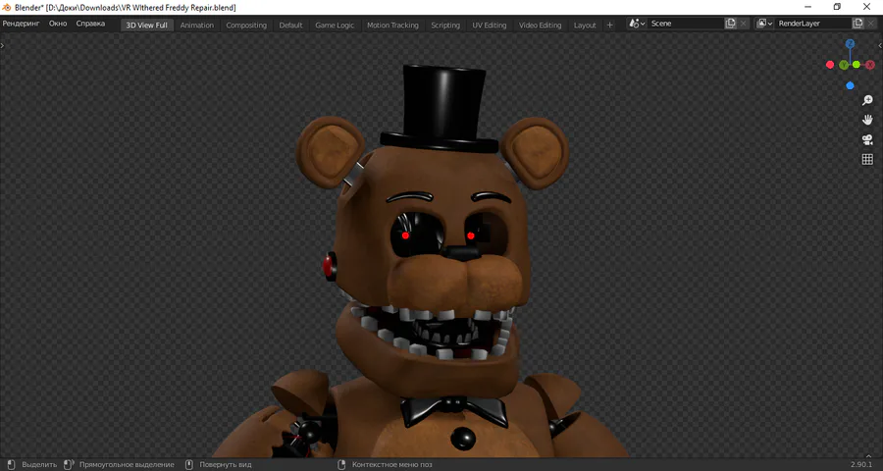Viewport: 883px width, 471px height.
Task: Open the view layer browse dropdown
Action: point(764,24)
